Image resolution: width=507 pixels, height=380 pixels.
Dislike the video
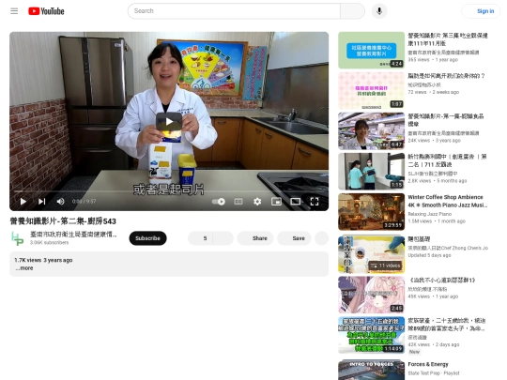[x=223, y=238]
